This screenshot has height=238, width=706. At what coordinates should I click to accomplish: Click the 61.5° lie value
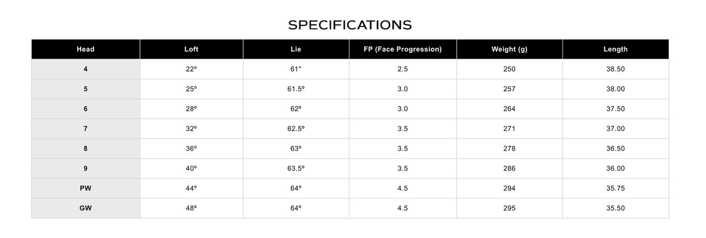(296, 89)
